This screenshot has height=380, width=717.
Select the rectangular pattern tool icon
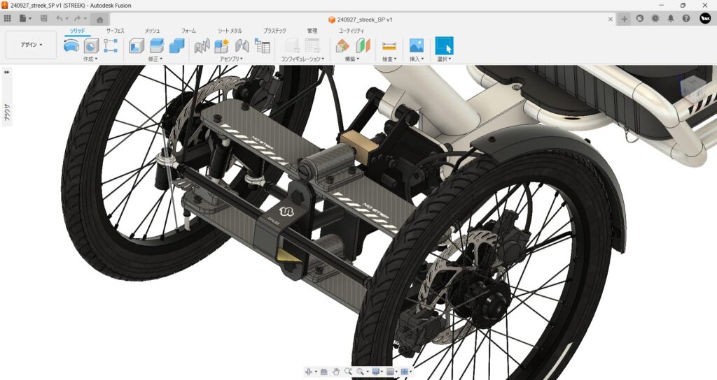(x=111, y=45)
